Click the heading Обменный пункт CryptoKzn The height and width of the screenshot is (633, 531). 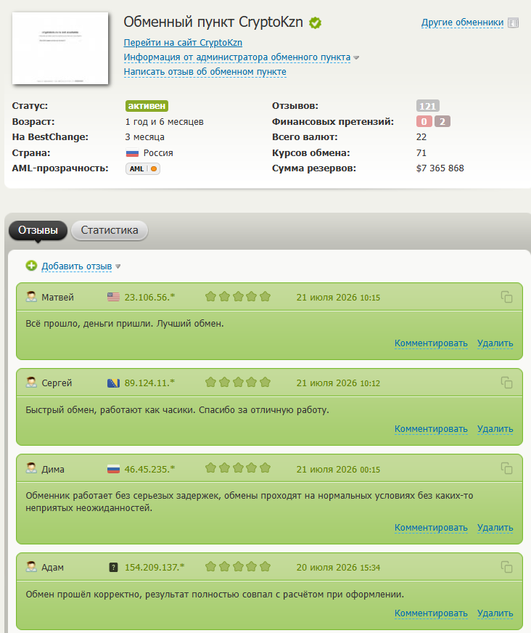(x=213, y=22)
